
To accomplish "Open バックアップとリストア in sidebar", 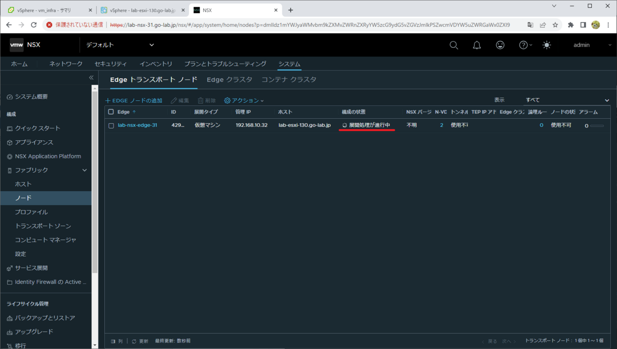I will (45, 318).
